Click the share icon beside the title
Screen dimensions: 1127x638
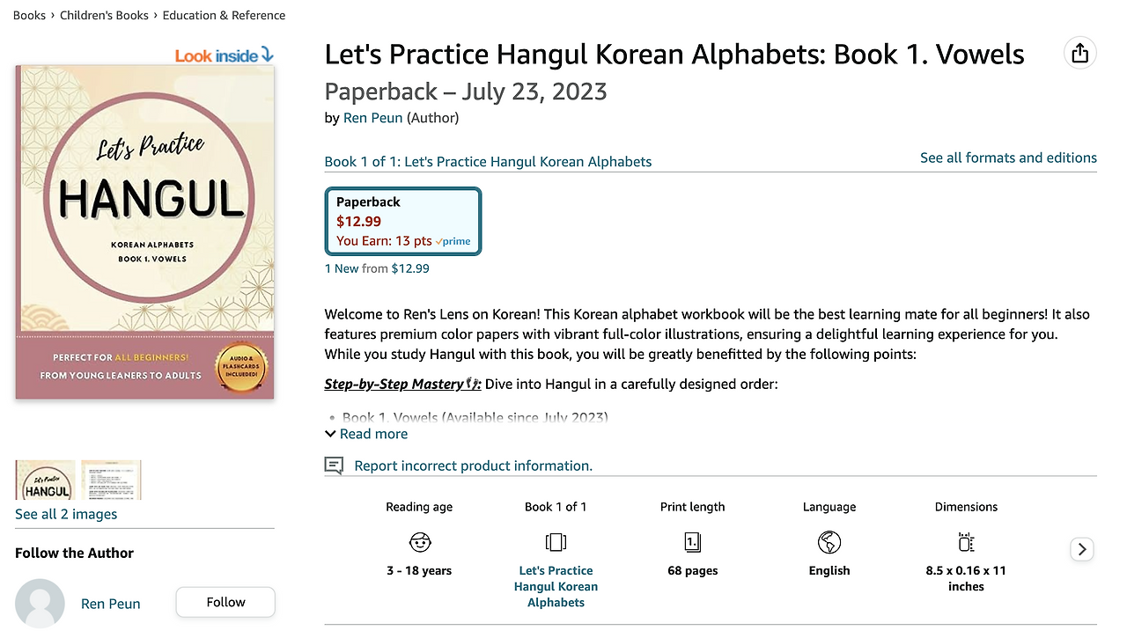[x=1079, y=53]
